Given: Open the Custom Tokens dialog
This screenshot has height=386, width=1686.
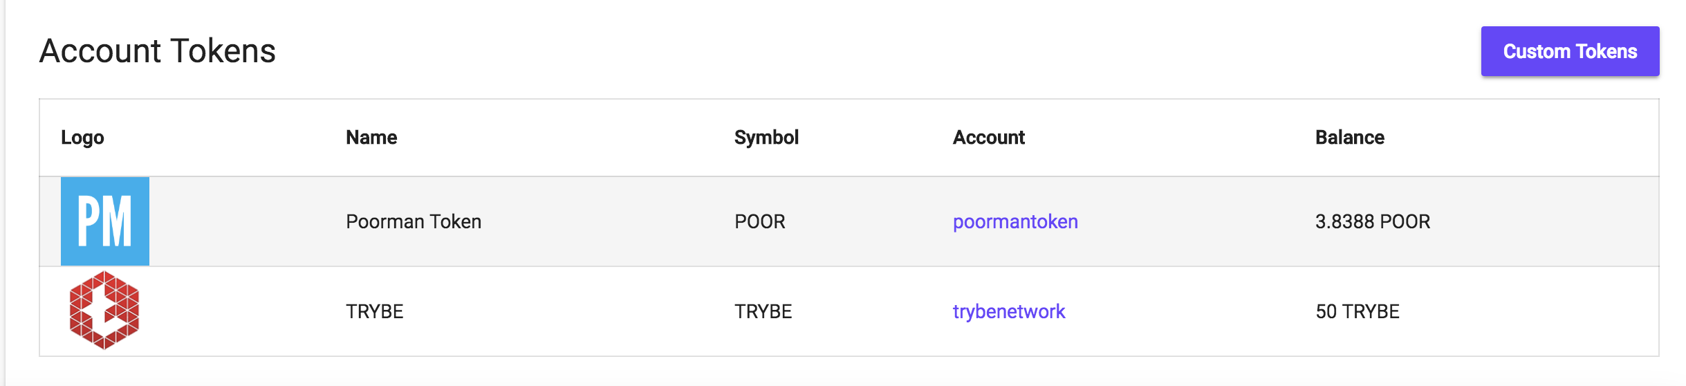Looking at the screenshot, I should (x=1570, y=51).
